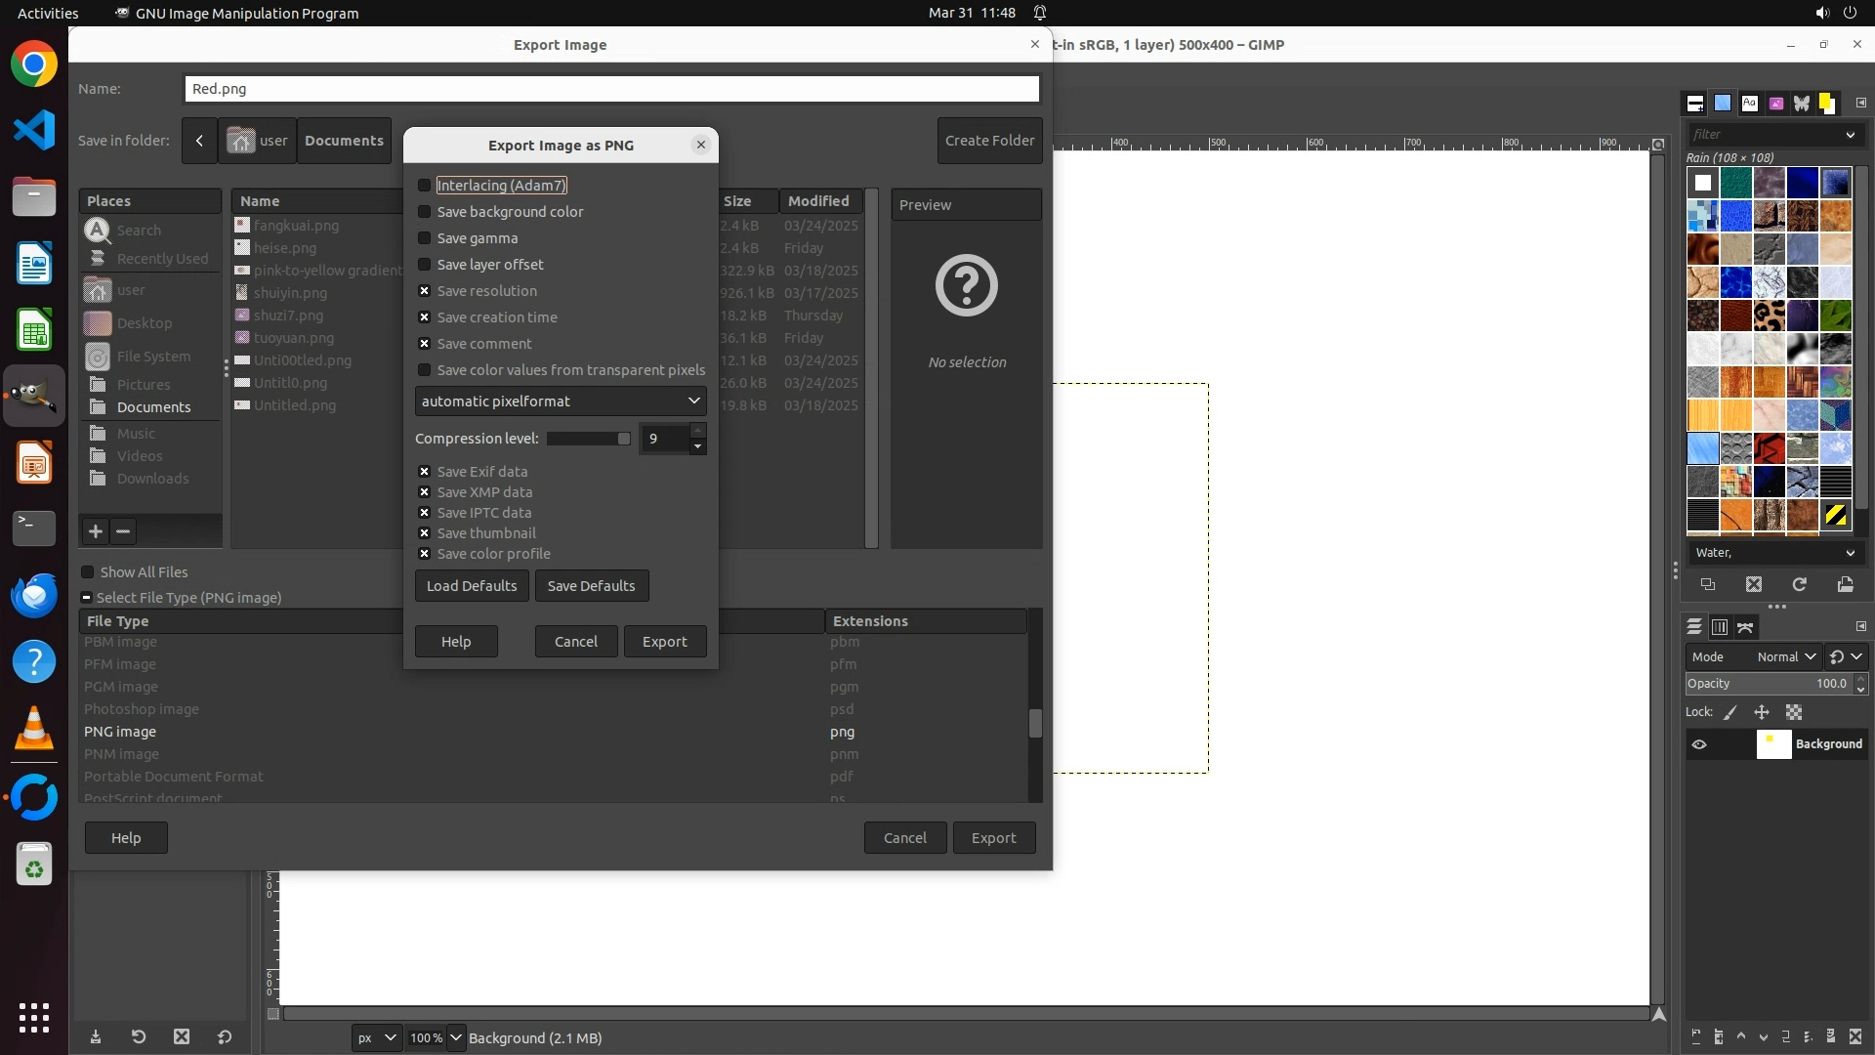Click the duplicate pattern icon
The height and width of the screenshot is (1055, 1875).
pyautogui.click(x=1707, y=584)
